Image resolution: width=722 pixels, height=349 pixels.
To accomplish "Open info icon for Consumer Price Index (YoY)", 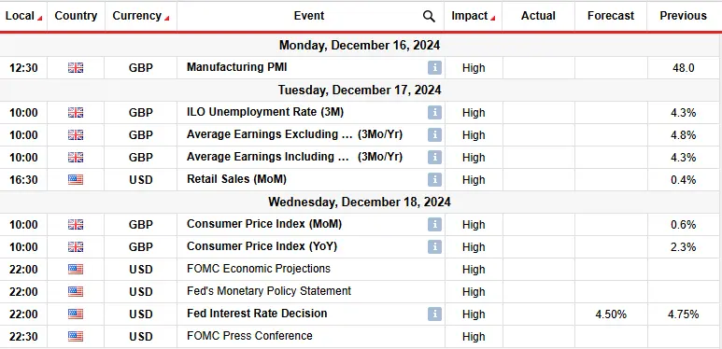I will coord(434,246).
